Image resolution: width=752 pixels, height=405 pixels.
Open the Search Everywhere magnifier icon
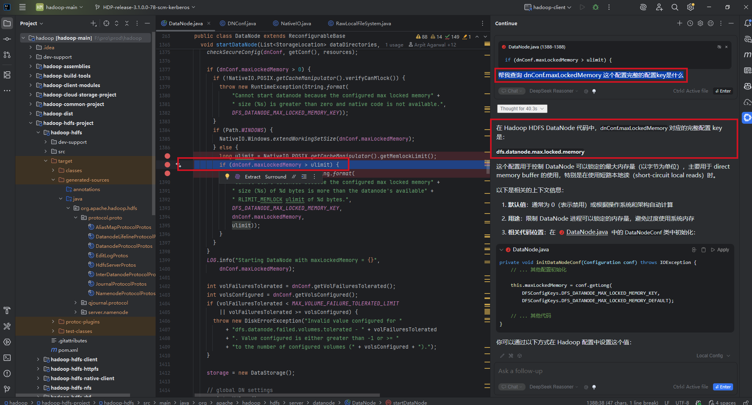[675, 7]
